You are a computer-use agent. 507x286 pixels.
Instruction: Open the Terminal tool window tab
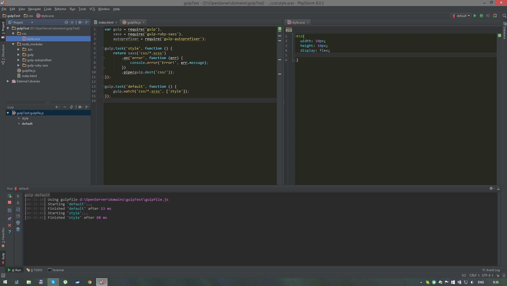coord(56,270)
